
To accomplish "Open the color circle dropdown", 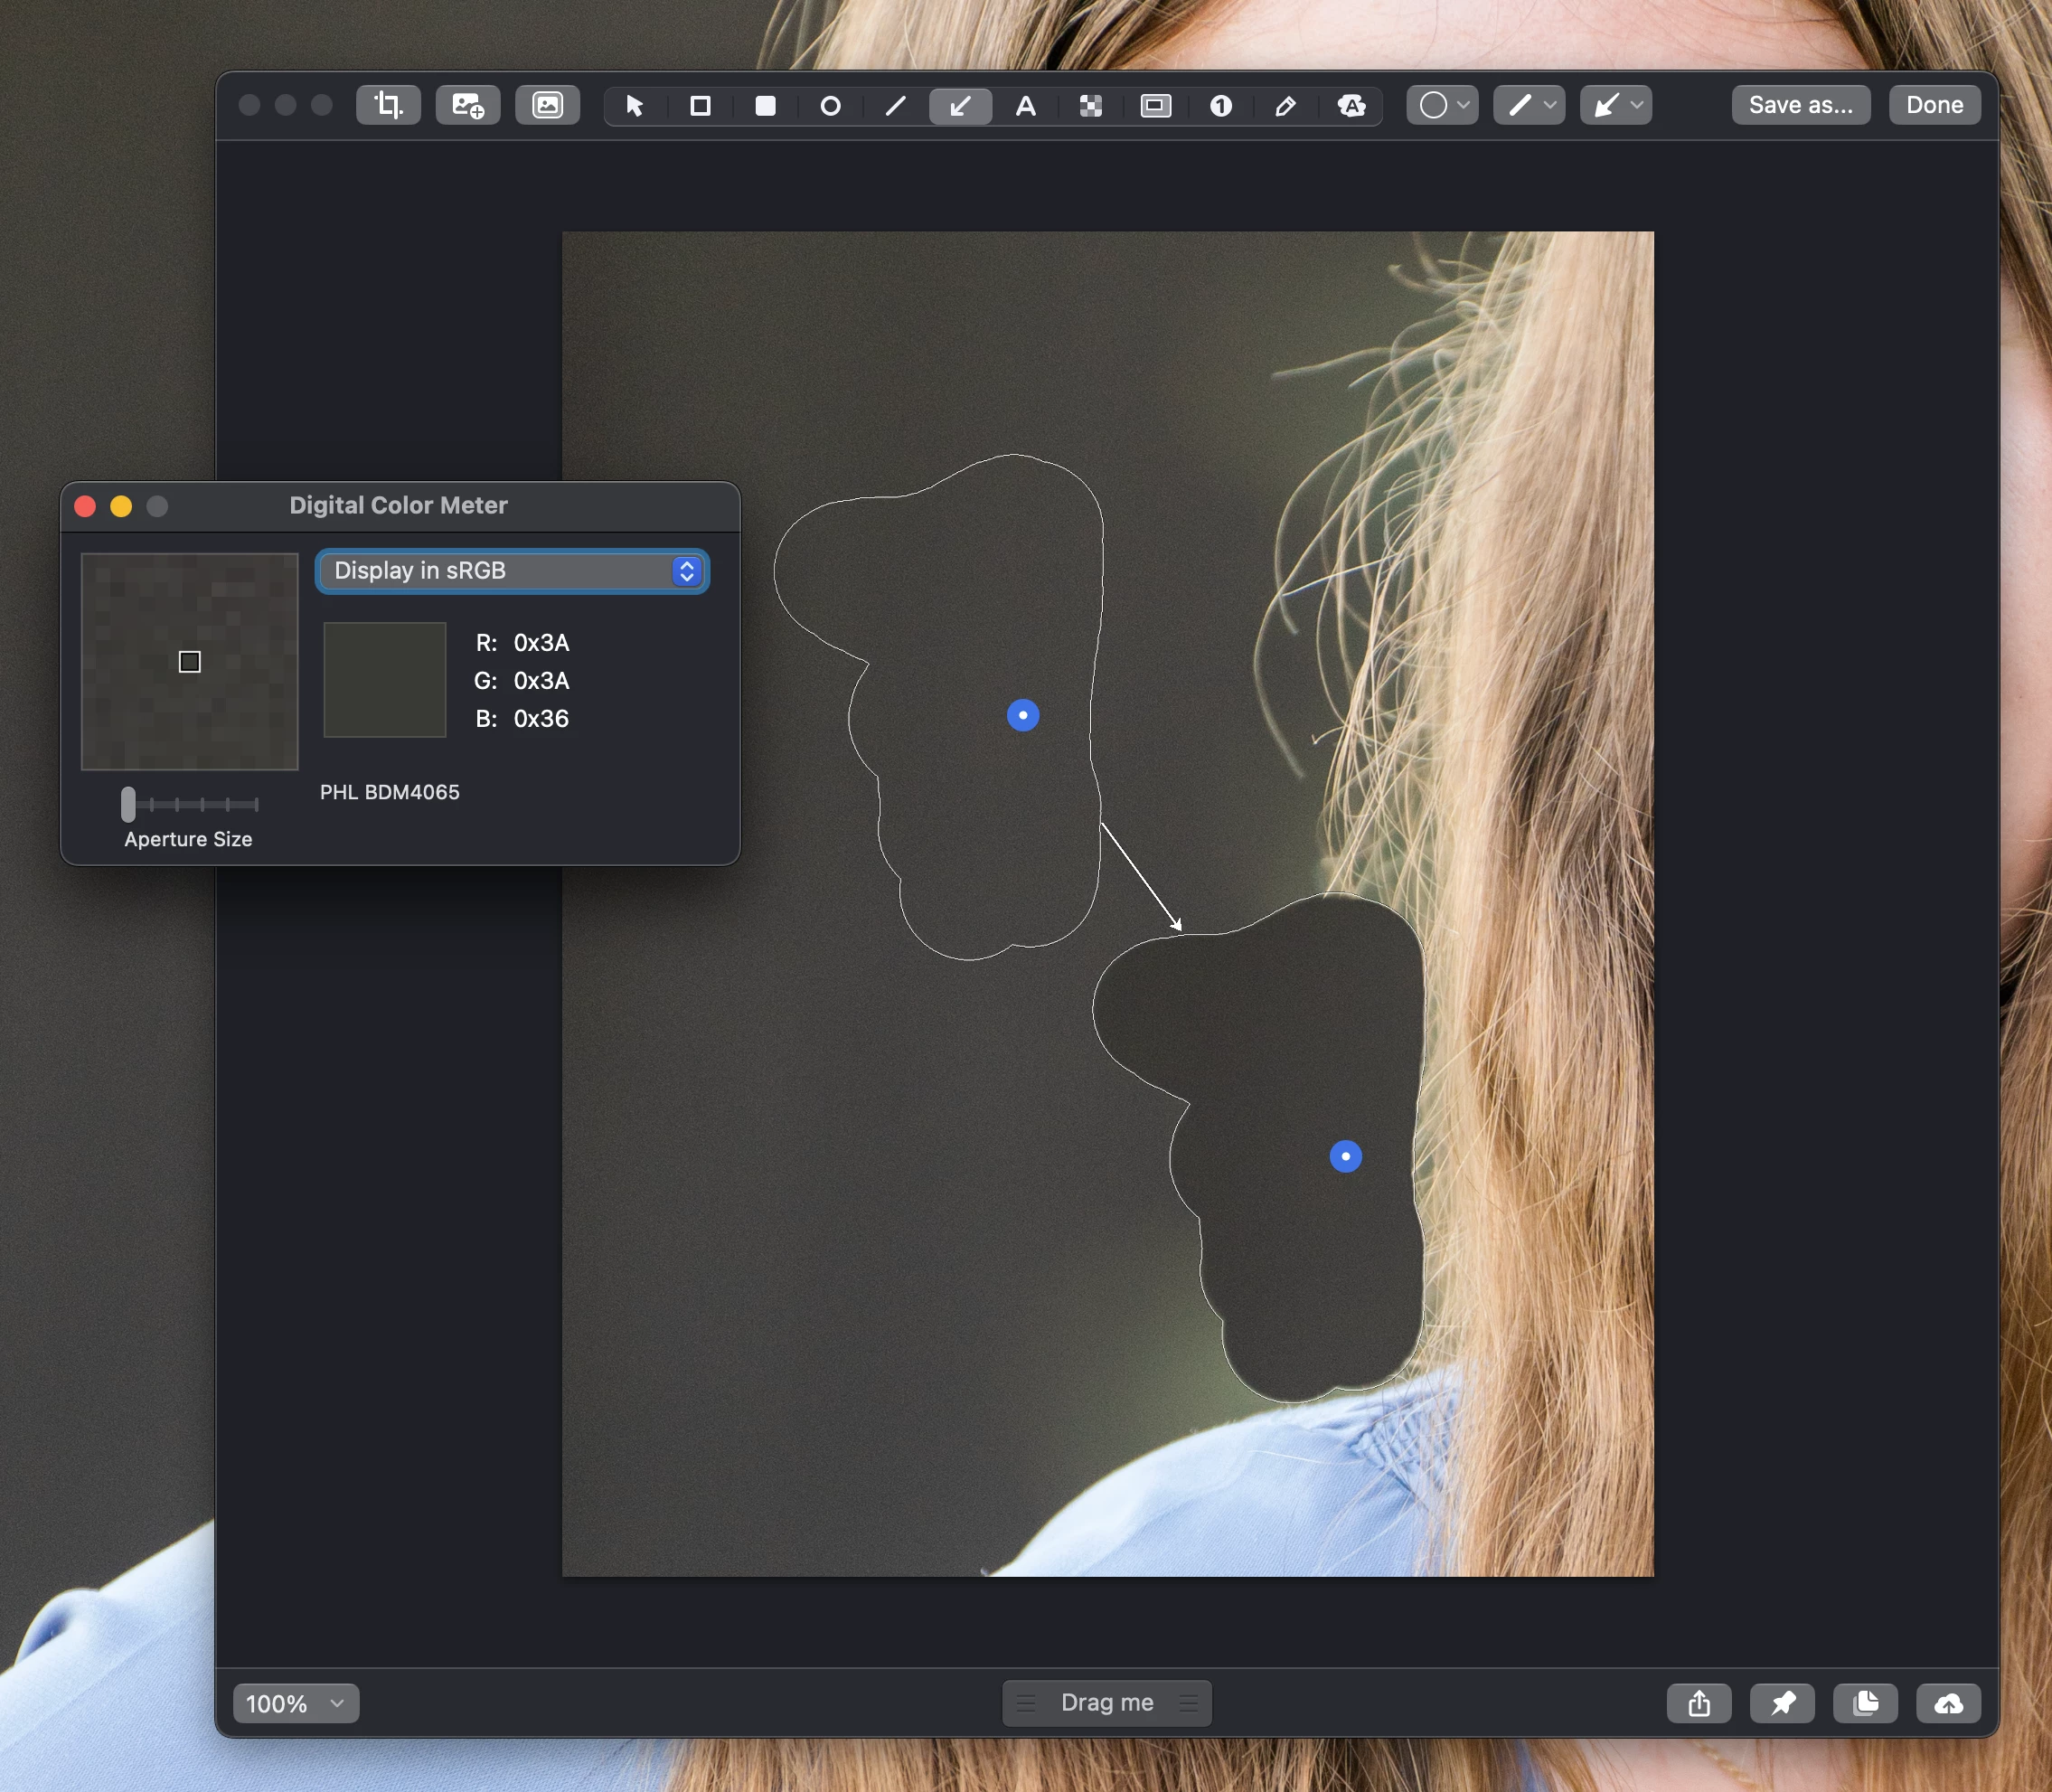I will click(x=1442, y=105).
